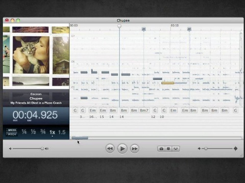Viewport: 245px width, 183px height.
Task: Set playback speed to ¾
Action: [43, 132]
